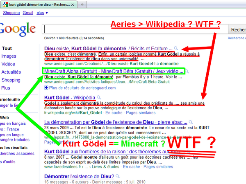
Task: Open En cache link for Wikipedia result
Action: (x=114, y=113)
